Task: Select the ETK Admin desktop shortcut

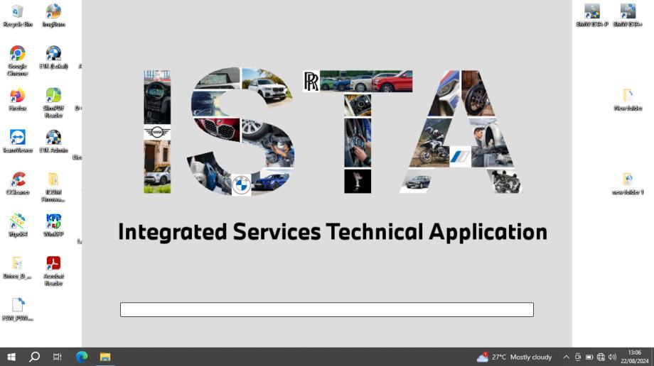Action: coord(53,141)
